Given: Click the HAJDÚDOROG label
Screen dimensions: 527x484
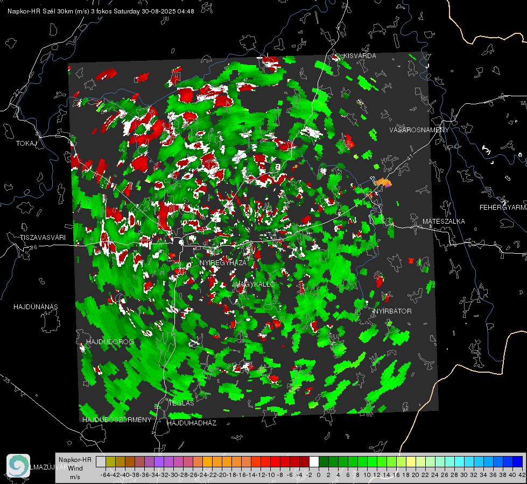Looking at the screenshot, I should [110, 342].
